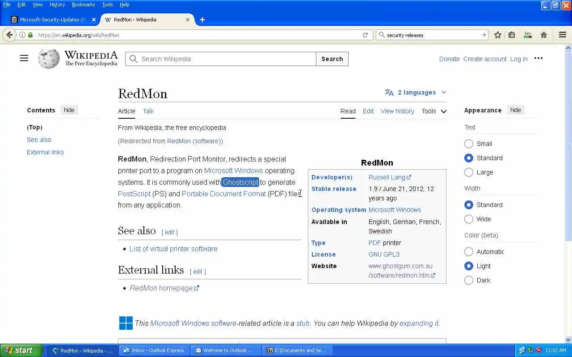This screenshot has height=357, width=572.
Task: Open the Help menu
Action: point(125,4)
